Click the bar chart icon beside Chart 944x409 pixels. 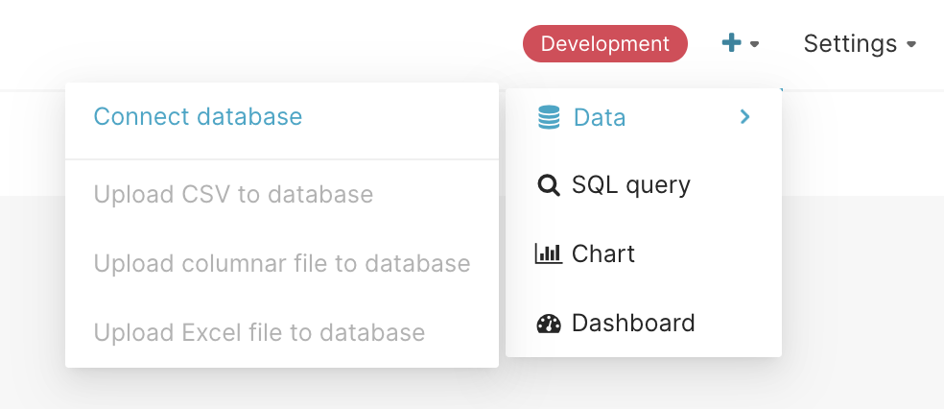click(549, 254)
